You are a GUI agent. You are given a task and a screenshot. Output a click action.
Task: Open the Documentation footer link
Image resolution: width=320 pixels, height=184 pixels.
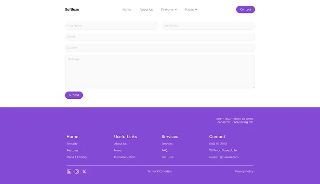click(x=125, y=157)
